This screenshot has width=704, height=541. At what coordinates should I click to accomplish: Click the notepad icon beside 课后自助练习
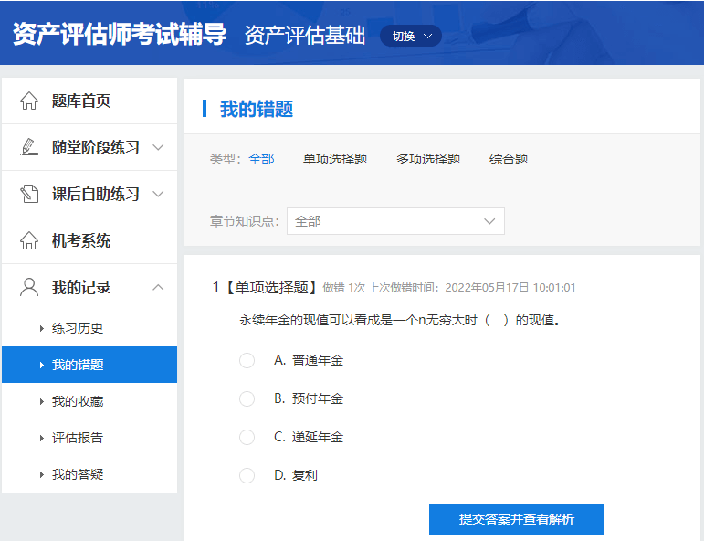pos(29,194)
